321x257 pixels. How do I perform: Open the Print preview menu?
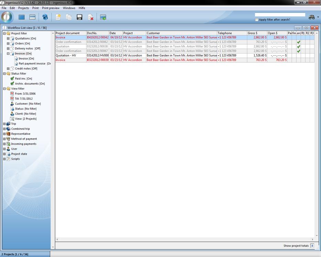point(51,8)
